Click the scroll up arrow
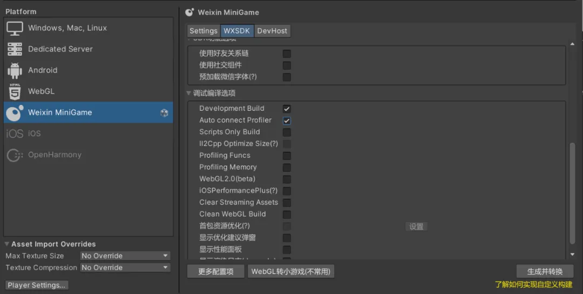 click(573, 44)
